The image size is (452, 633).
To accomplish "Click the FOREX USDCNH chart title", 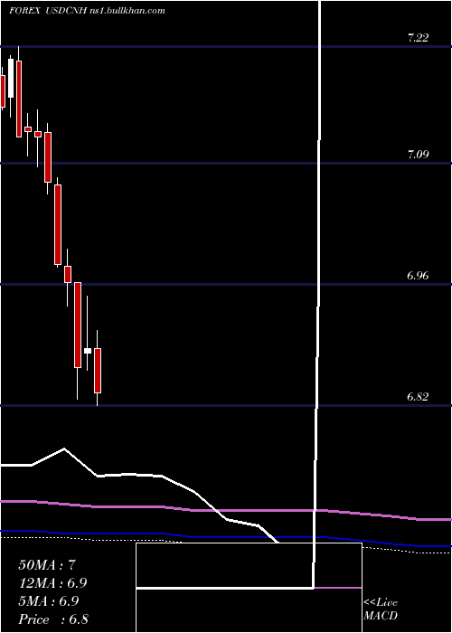I will [87, 11].
